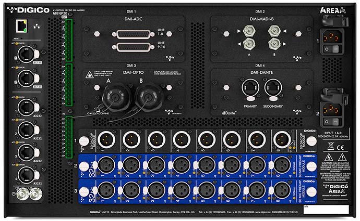Select the Dante PRIMARY network port
The height and width of the screenshot is (221, 360).
(x=249, y=87)
